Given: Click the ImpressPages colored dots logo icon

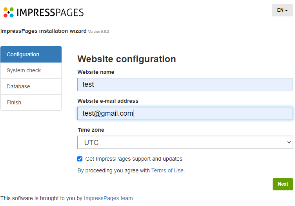Looking at the screenshot, I should click(9, 12).
